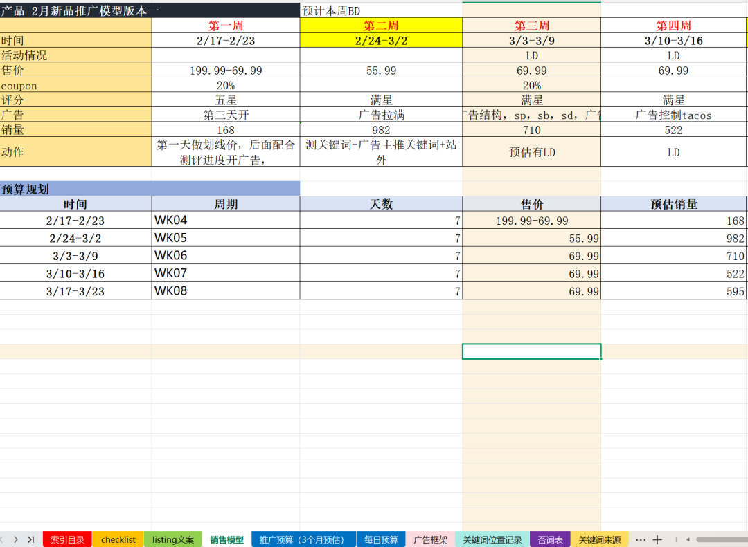Select the WK04 cell

(226, 220)
